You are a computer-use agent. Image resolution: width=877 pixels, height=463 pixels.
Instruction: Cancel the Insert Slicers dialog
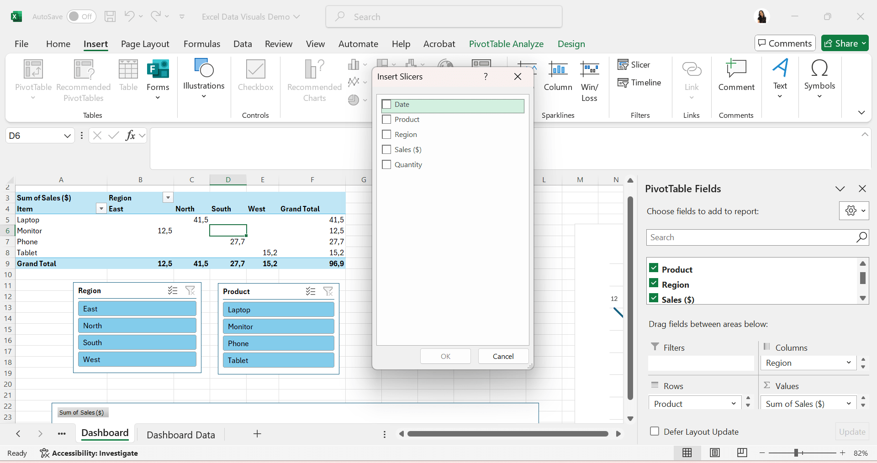pyautogui.click(x=503, y=356)
